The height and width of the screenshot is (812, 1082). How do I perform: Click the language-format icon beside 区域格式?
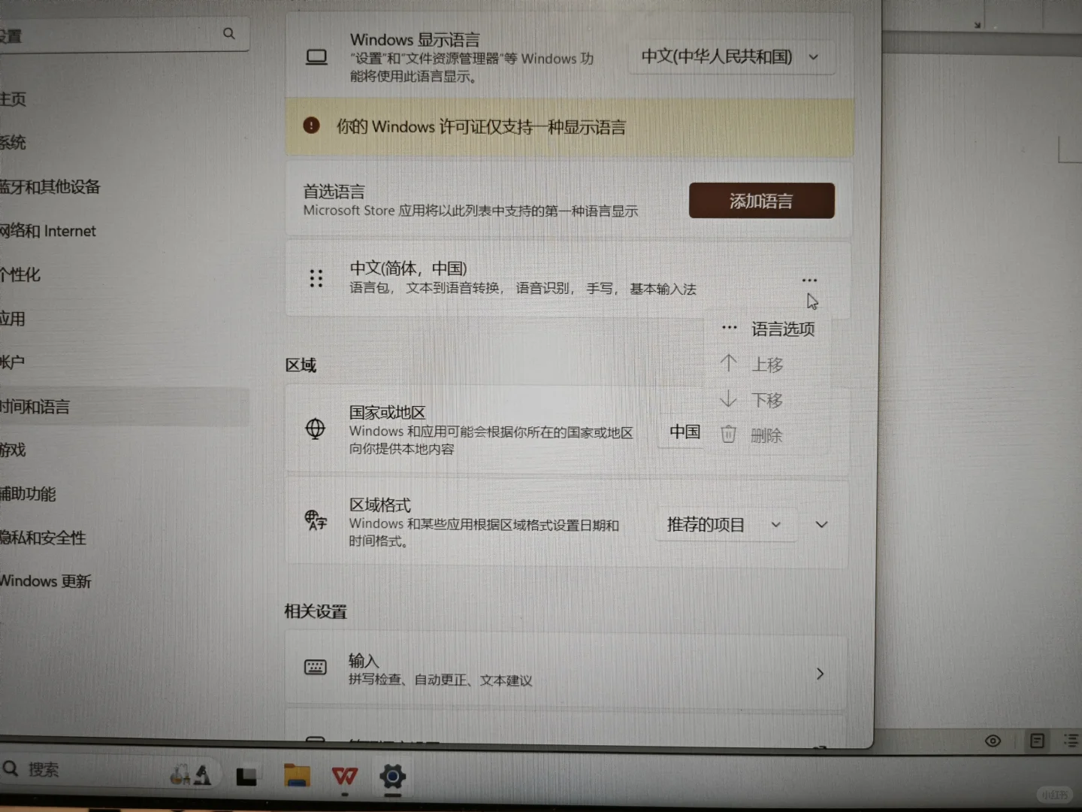pyautogui.click(x=316, y=520)
